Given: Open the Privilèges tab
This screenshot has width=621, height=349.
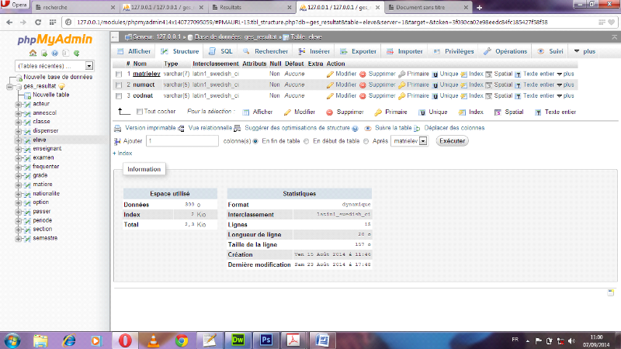Looking at the screenshot, I should (453, 51).
